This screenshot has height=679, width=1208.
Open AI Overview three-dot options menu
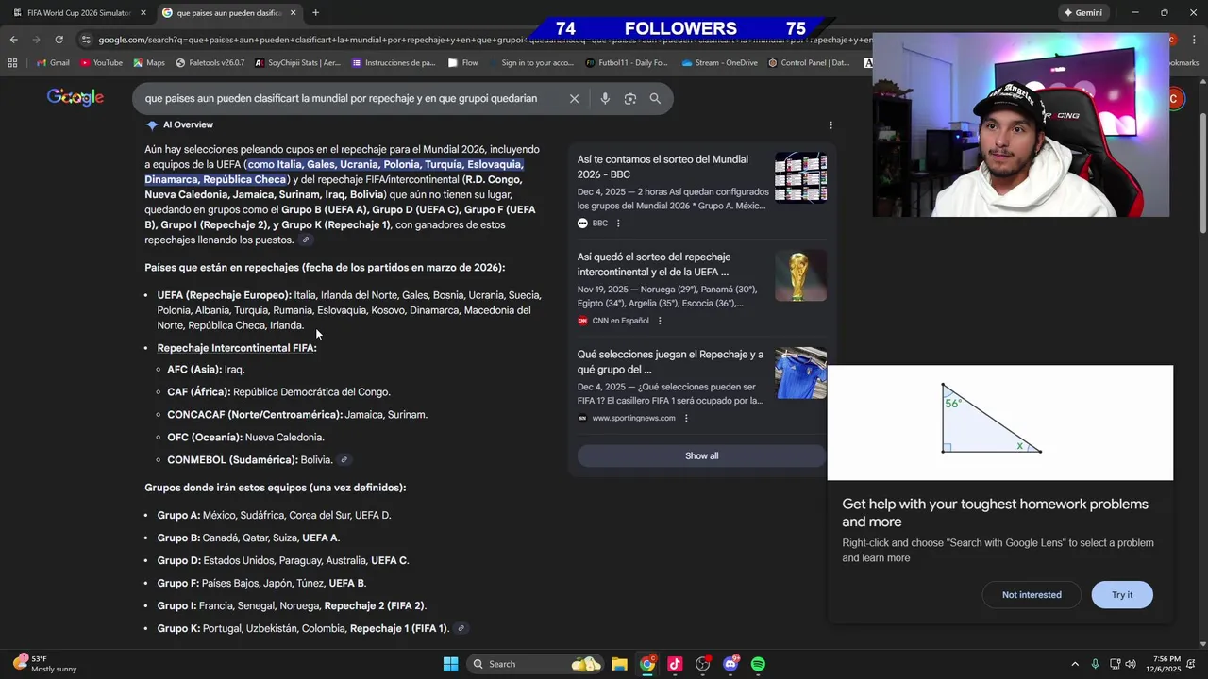[x=830, y=124]
